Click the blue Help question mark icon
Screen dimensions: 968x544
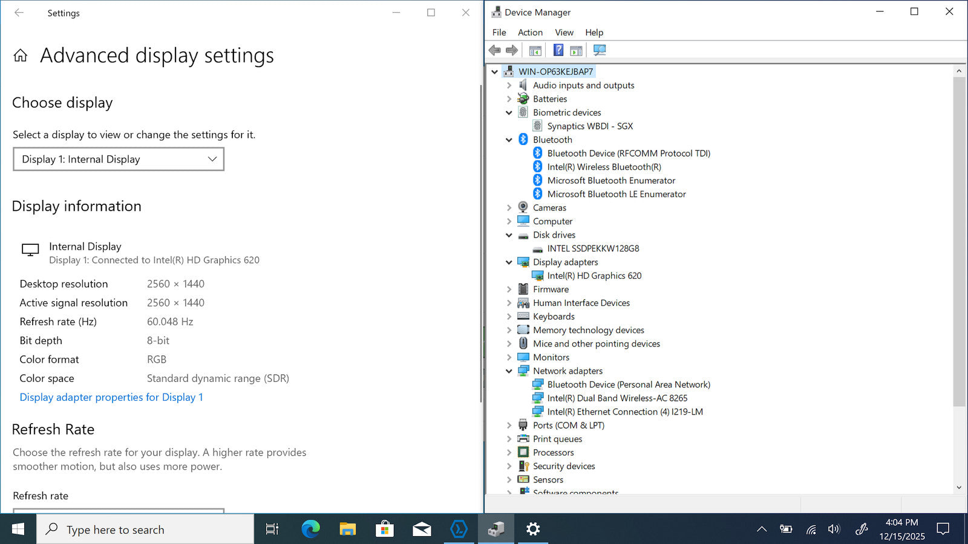(558, 50)
